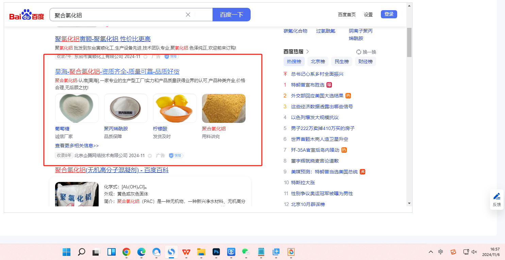The height and width of the screenshot is (260, 505).
Task: Toggle the 中 Chinese input mode indicator
Action: point(441,252)
